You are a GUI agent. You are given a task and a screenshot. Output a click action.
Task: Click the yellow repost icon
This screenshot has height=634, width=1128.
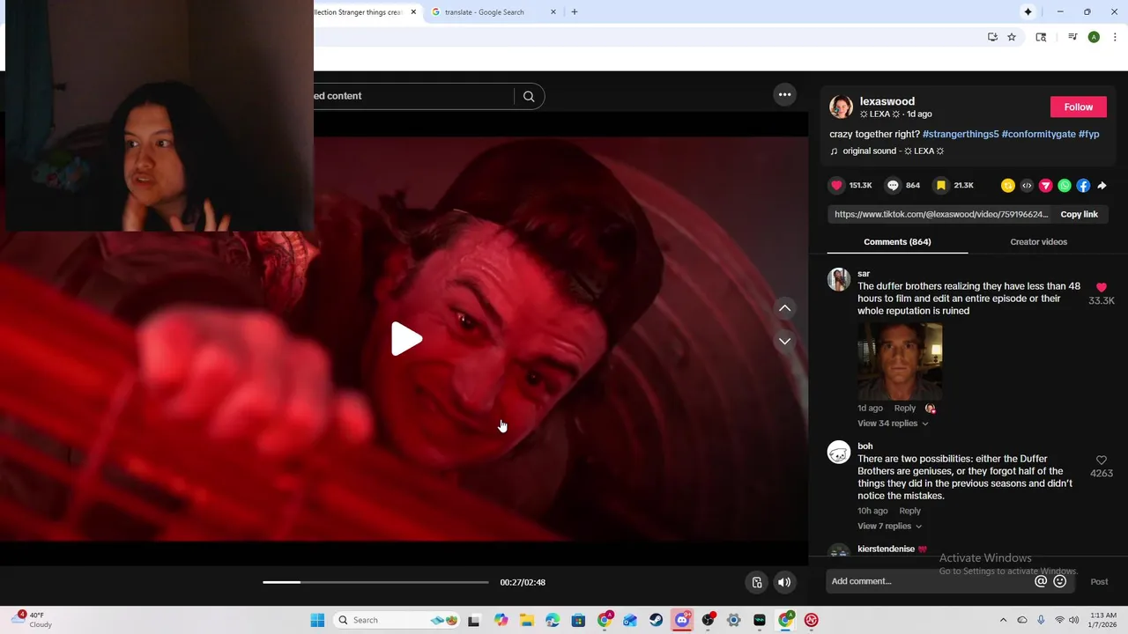pos(1008,185)
